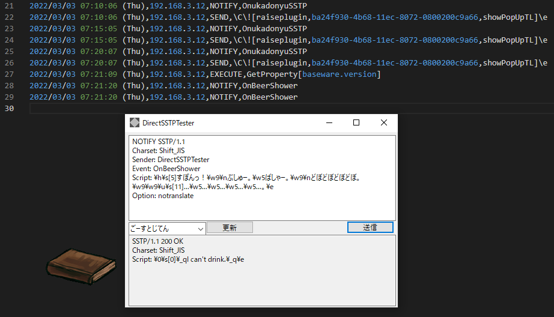Click the GUID text on line 22
The height and width of the screenshot is (317, 554).
coord(395,17)
